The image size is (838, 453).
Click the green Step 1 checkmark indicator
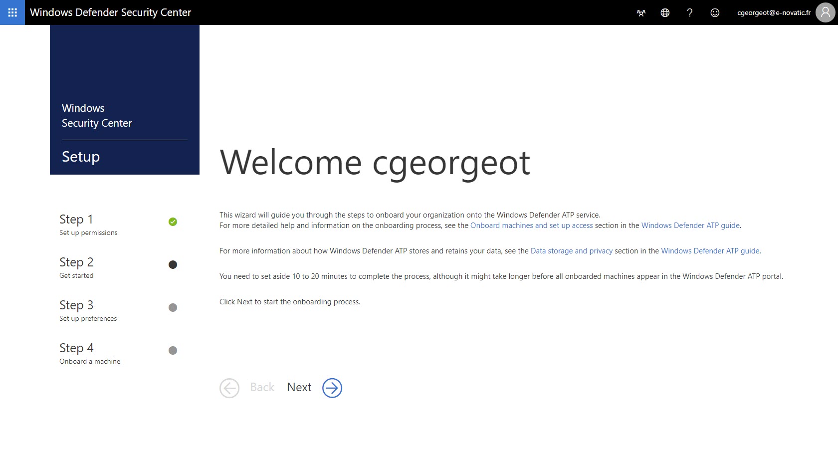tap(173, 222)
